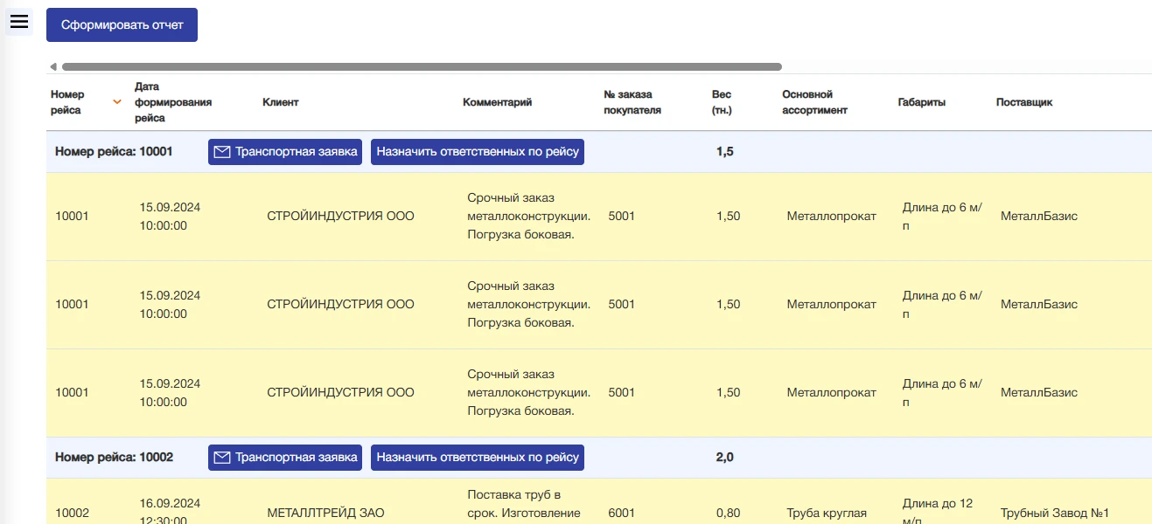1152x524 pixels.
Task: Click the Вес (тн.) column header
Action: tap(722, 102)
